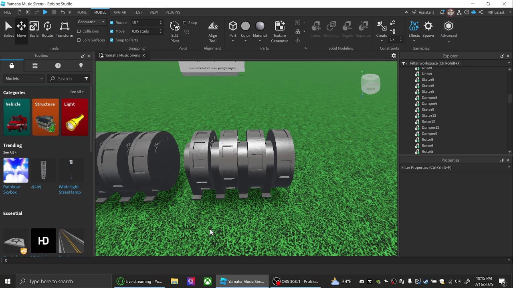Select Damper12 in Explorer
The height and width of the screenshot is (288, 513).
pos(430,128)
